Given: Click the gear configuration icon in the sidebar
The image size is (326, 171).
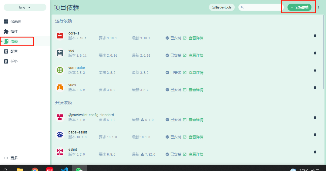Looking at the screenshot, I should pyautogui.click(x=6, y=51).
